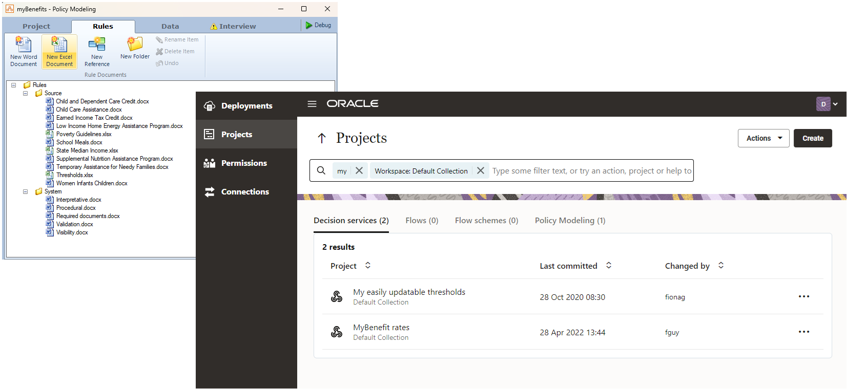
Task: Click into the project filter text field
Action: tap(591, 171)
